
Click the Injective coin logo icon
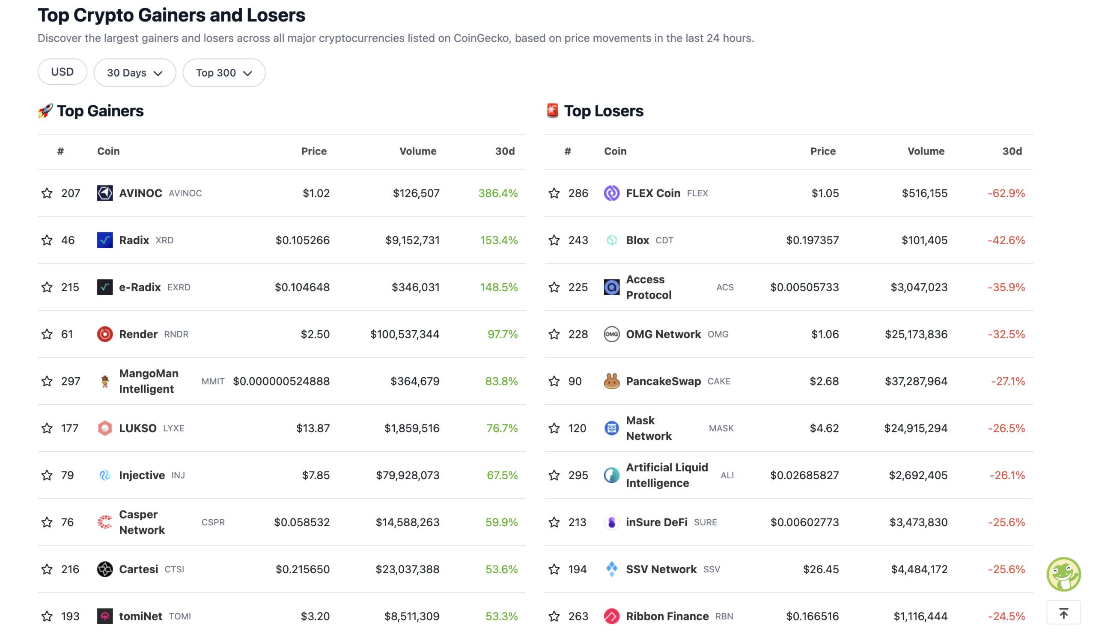pos(105,475)
